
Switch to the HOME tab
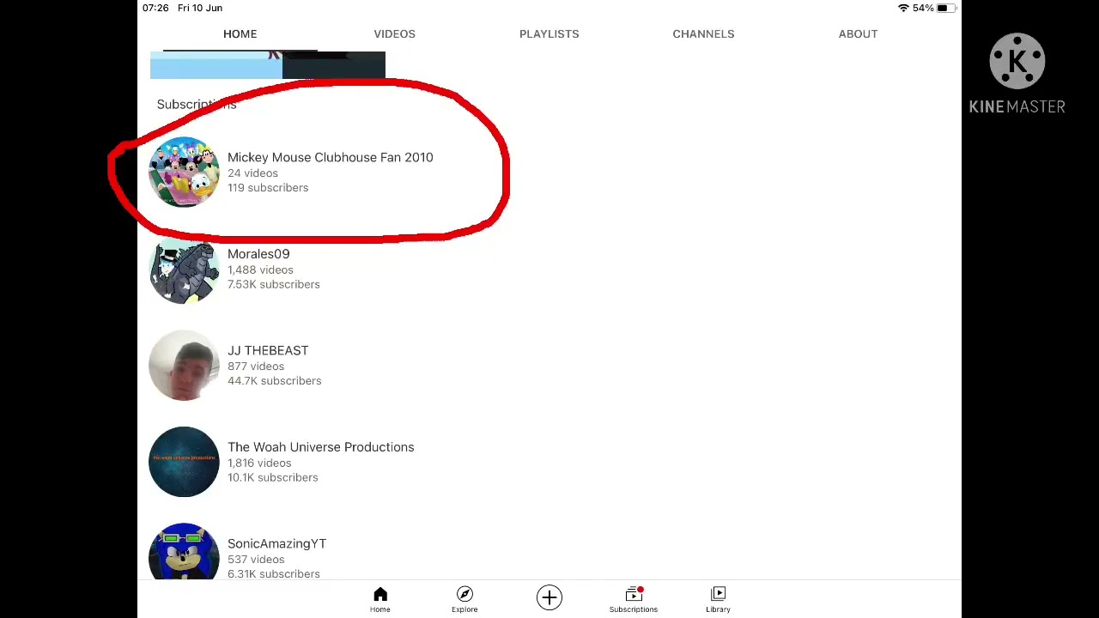[240, 33]
